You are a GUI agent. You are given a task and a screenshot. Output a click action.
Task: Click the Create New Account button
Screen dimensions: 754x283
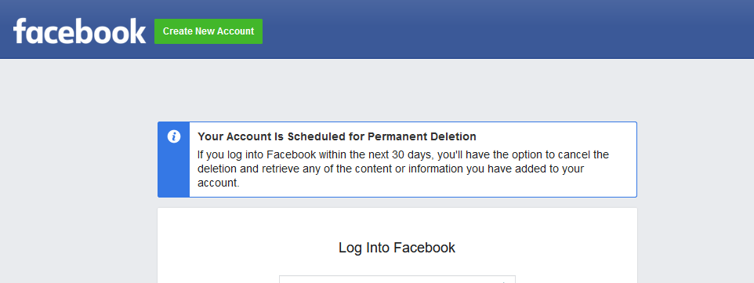(x=208, y=31)
